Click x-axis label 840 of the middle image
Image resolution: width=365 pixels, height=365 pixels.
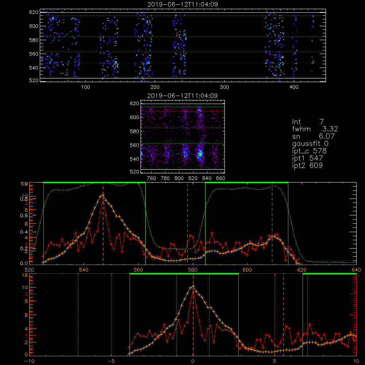(x=207, y=178)
